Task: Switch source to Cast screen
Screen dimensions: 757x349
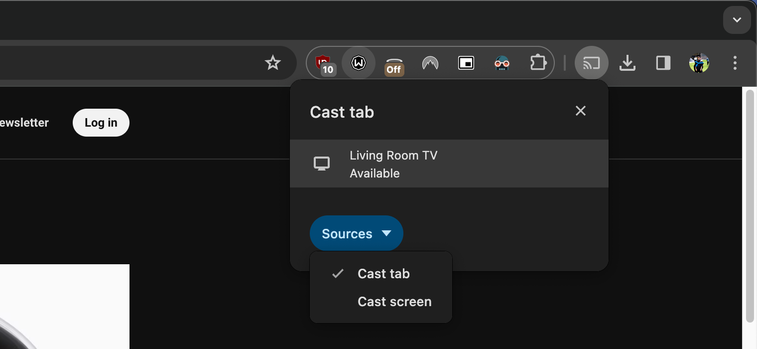Action: click(394, 302)
